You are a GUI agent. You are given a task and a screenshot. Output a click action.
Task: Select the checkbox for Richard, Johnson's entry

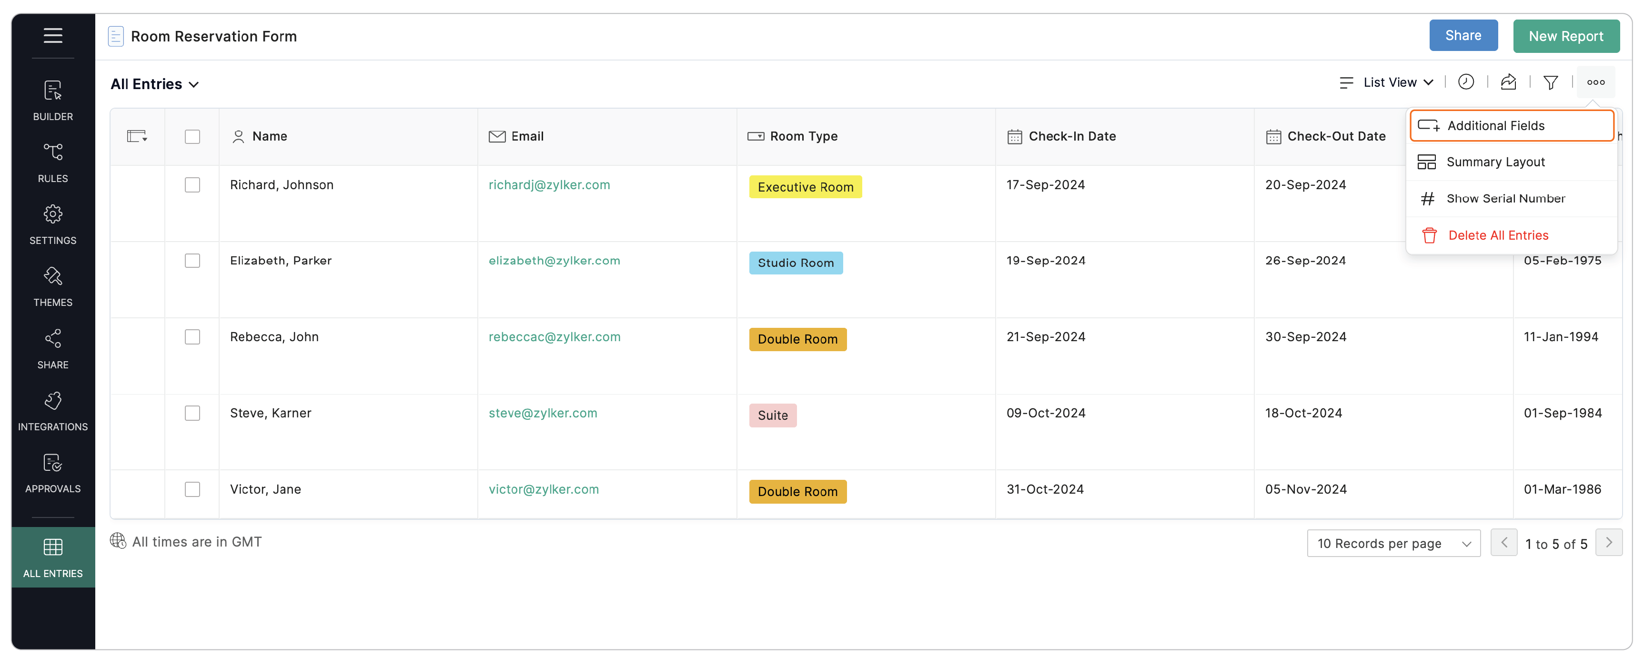(192, 184)
